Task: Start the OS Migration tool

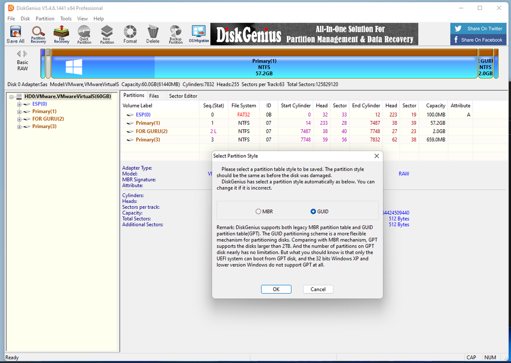Action: point(199,34)
